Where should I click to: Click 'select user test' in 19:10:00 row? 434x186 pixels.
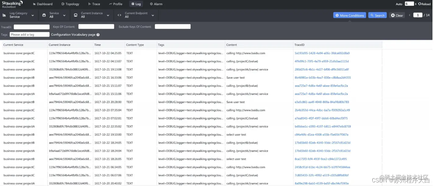(236, 135)
